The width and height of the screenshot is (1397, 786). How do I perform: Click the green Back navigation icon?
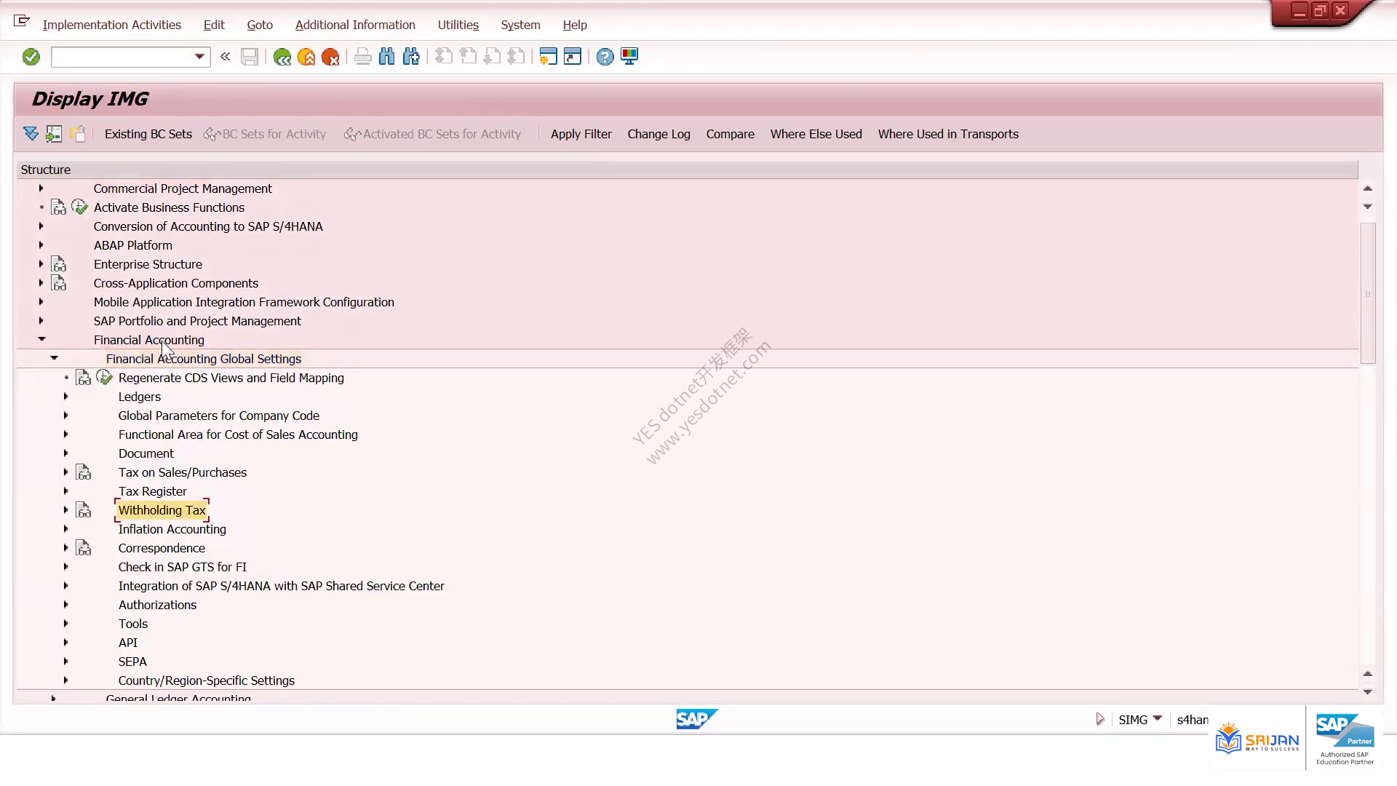282,57
